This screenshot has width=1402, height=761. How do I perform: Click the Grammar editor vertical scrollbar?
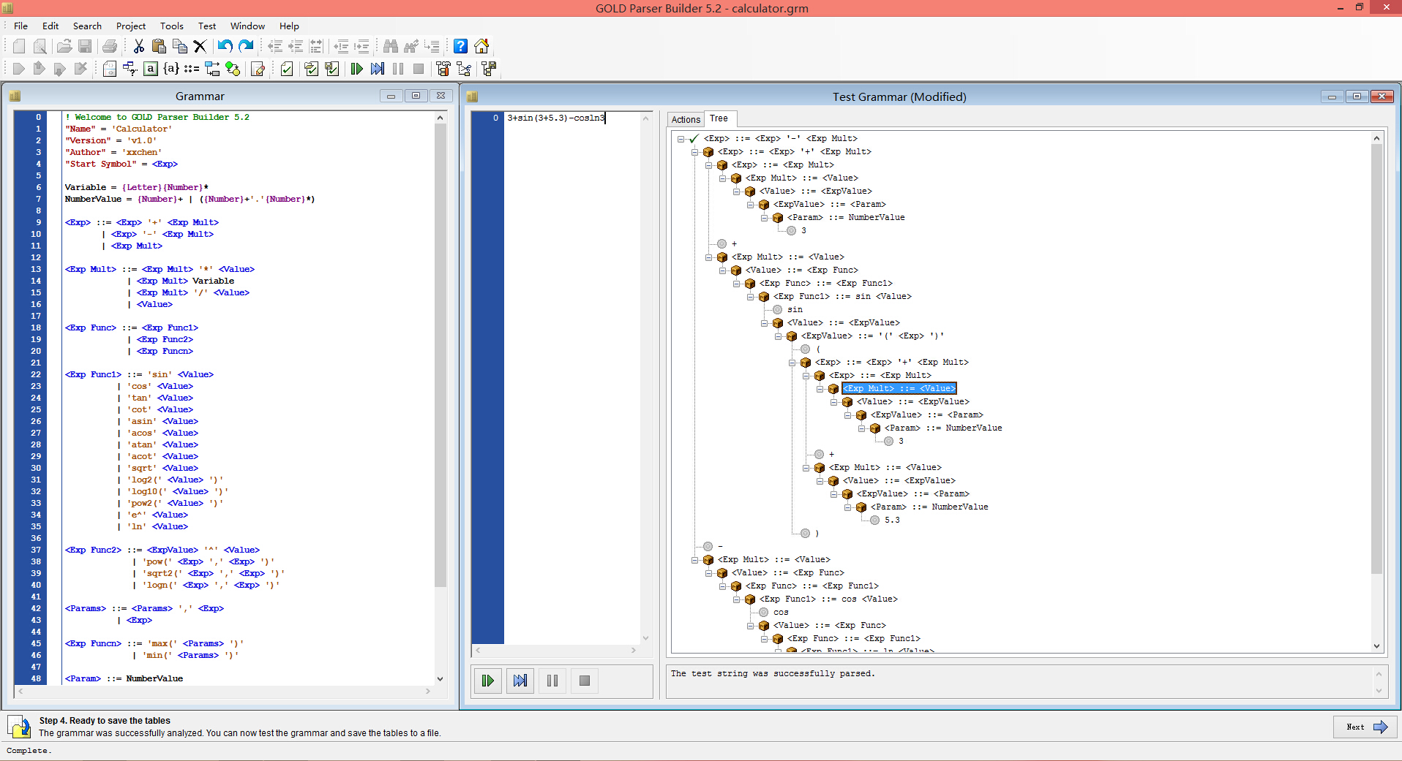[441, 398]
